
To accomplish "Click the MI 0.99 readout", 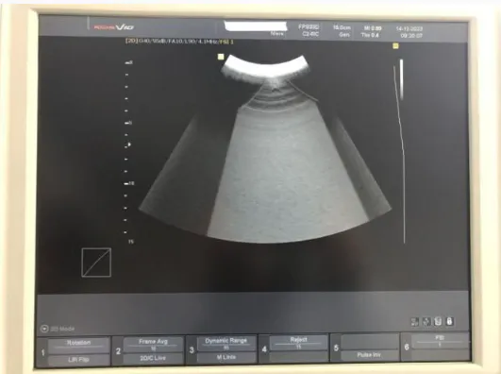I will click(x=373, y=28).
